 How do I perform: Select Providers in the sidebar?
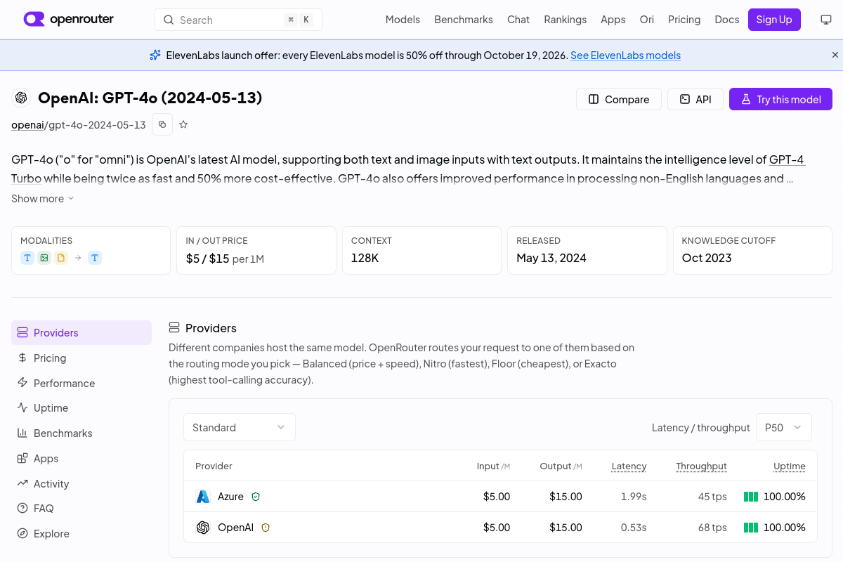[x=81, y=333]
